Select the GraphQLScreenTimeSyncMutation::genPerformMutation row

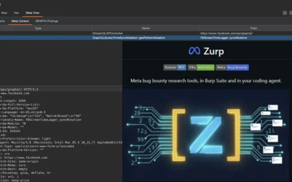[146, 38]
